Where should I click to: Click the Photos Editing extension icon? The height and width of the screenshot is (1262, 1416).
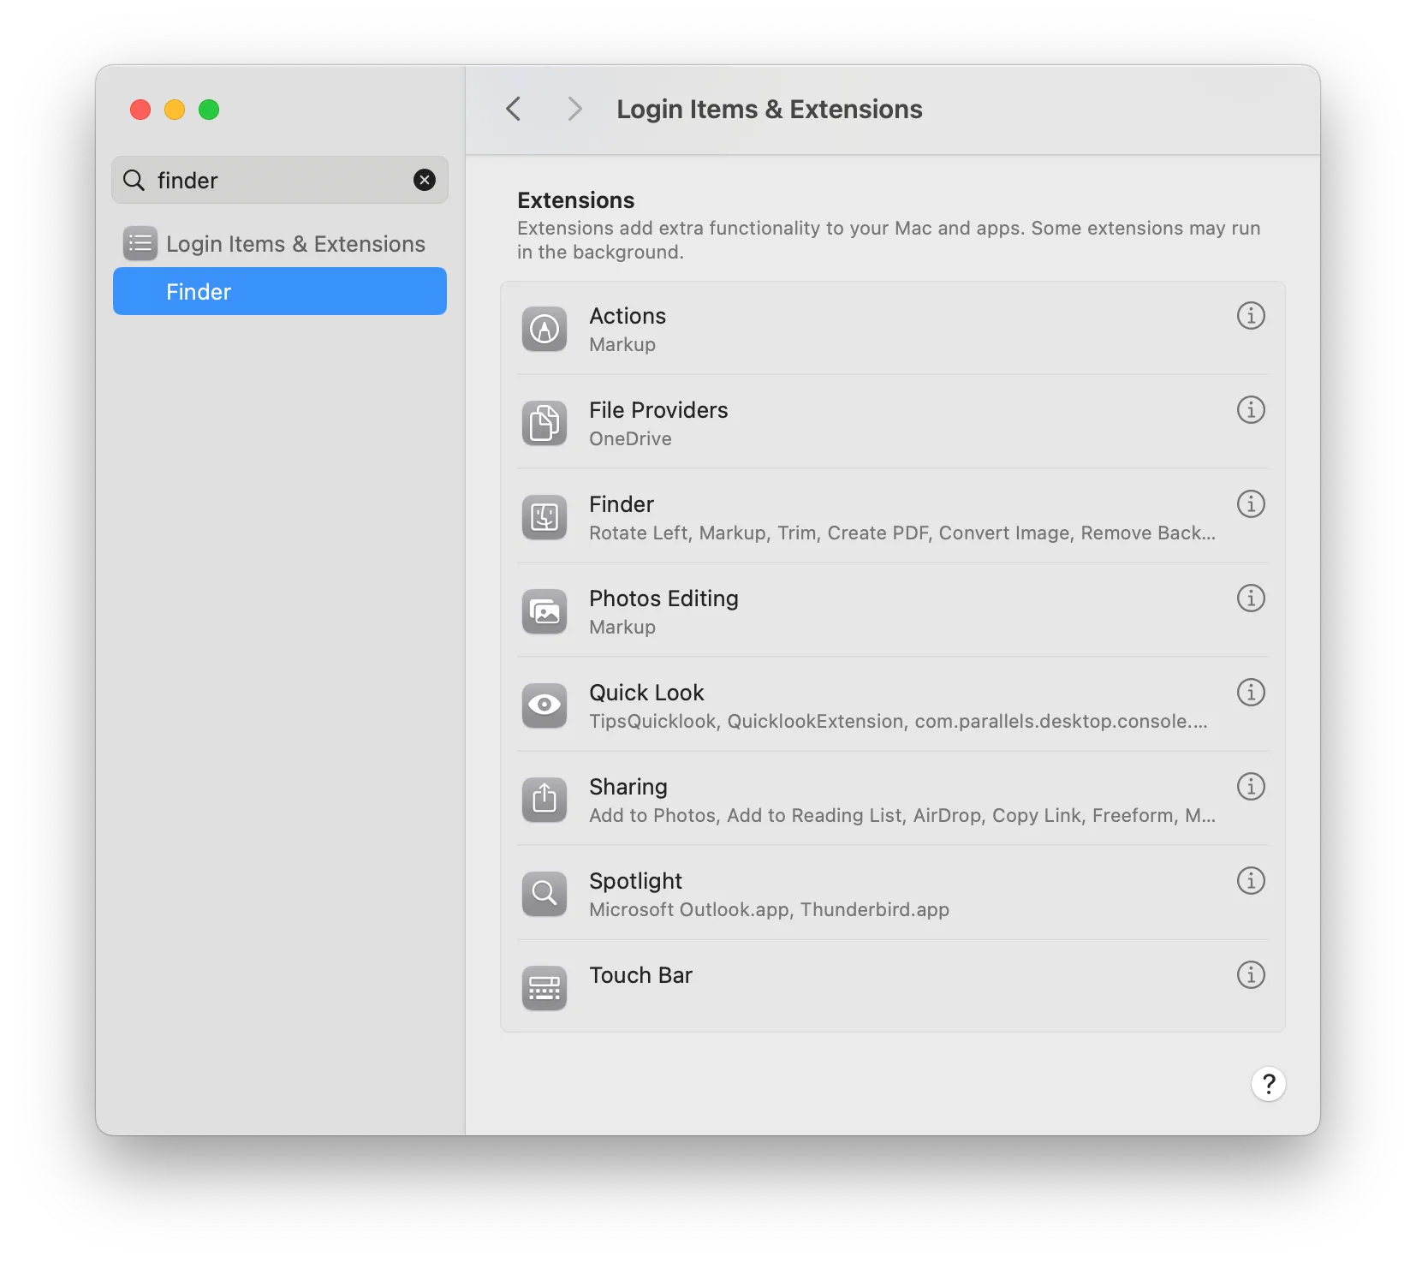544,611
